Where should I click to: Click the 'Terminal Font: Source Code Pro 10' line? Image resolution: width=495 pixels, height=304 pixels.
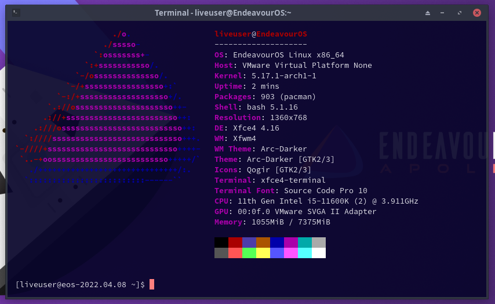291,190
